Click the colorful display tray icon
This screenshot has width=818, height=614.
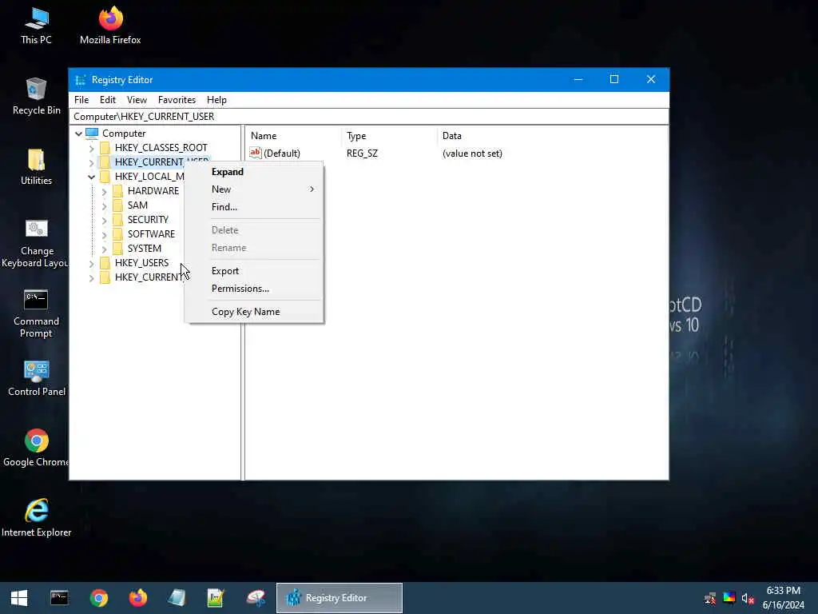(729, 598)
